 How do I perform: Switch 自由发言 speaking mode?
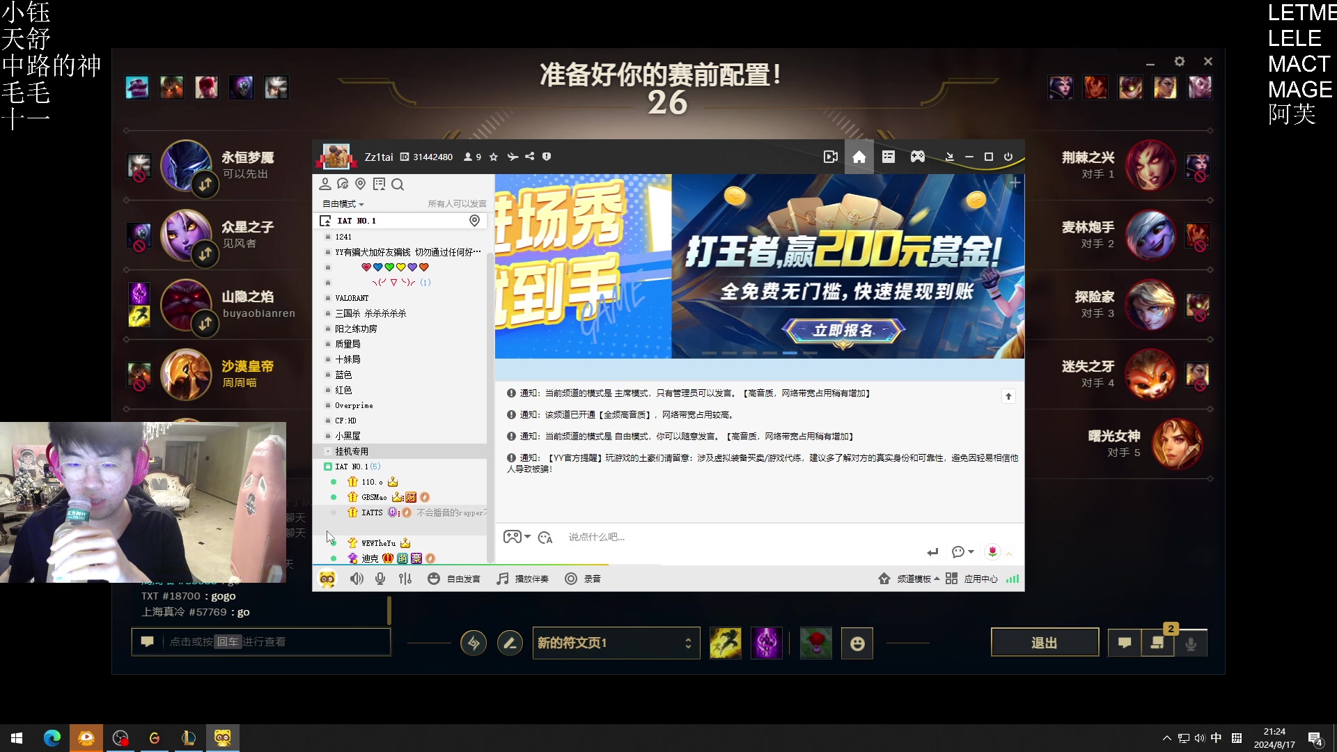454,579
